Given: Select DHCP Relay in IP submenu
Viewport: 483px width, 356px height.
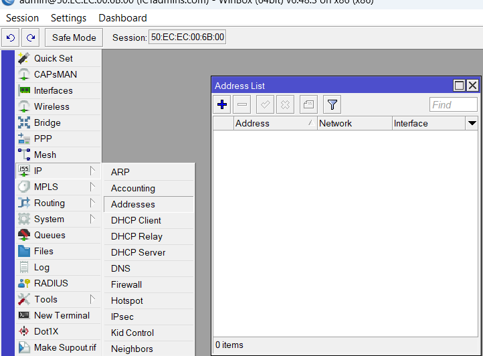Looking at the screenshot, I should pyautogui.click(x=149, y=236).
